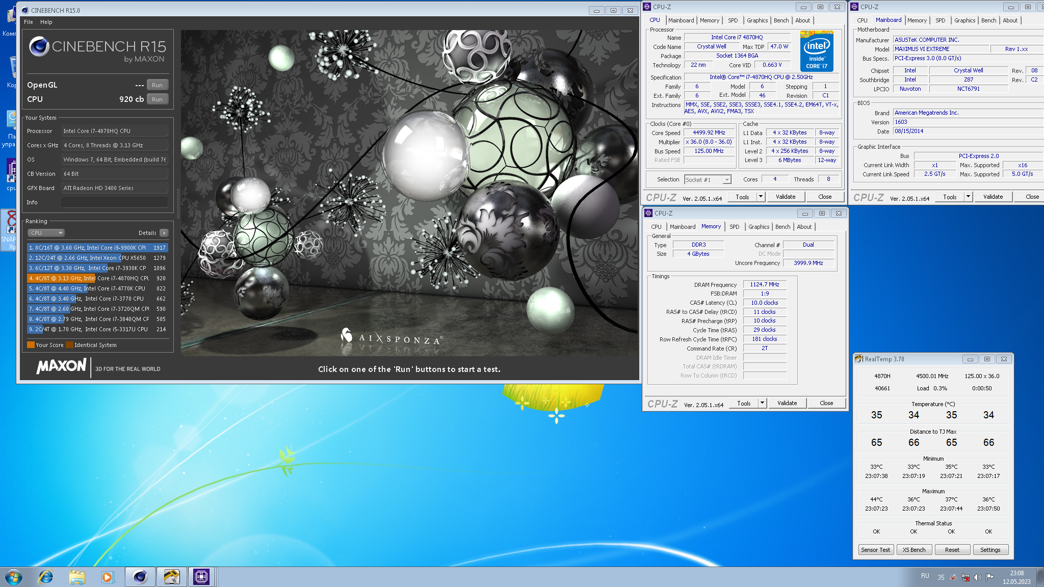The image size is (1044, 587).
Task: Open CPU tab in Memory CPU-Z window
Action: pos(656,227)
